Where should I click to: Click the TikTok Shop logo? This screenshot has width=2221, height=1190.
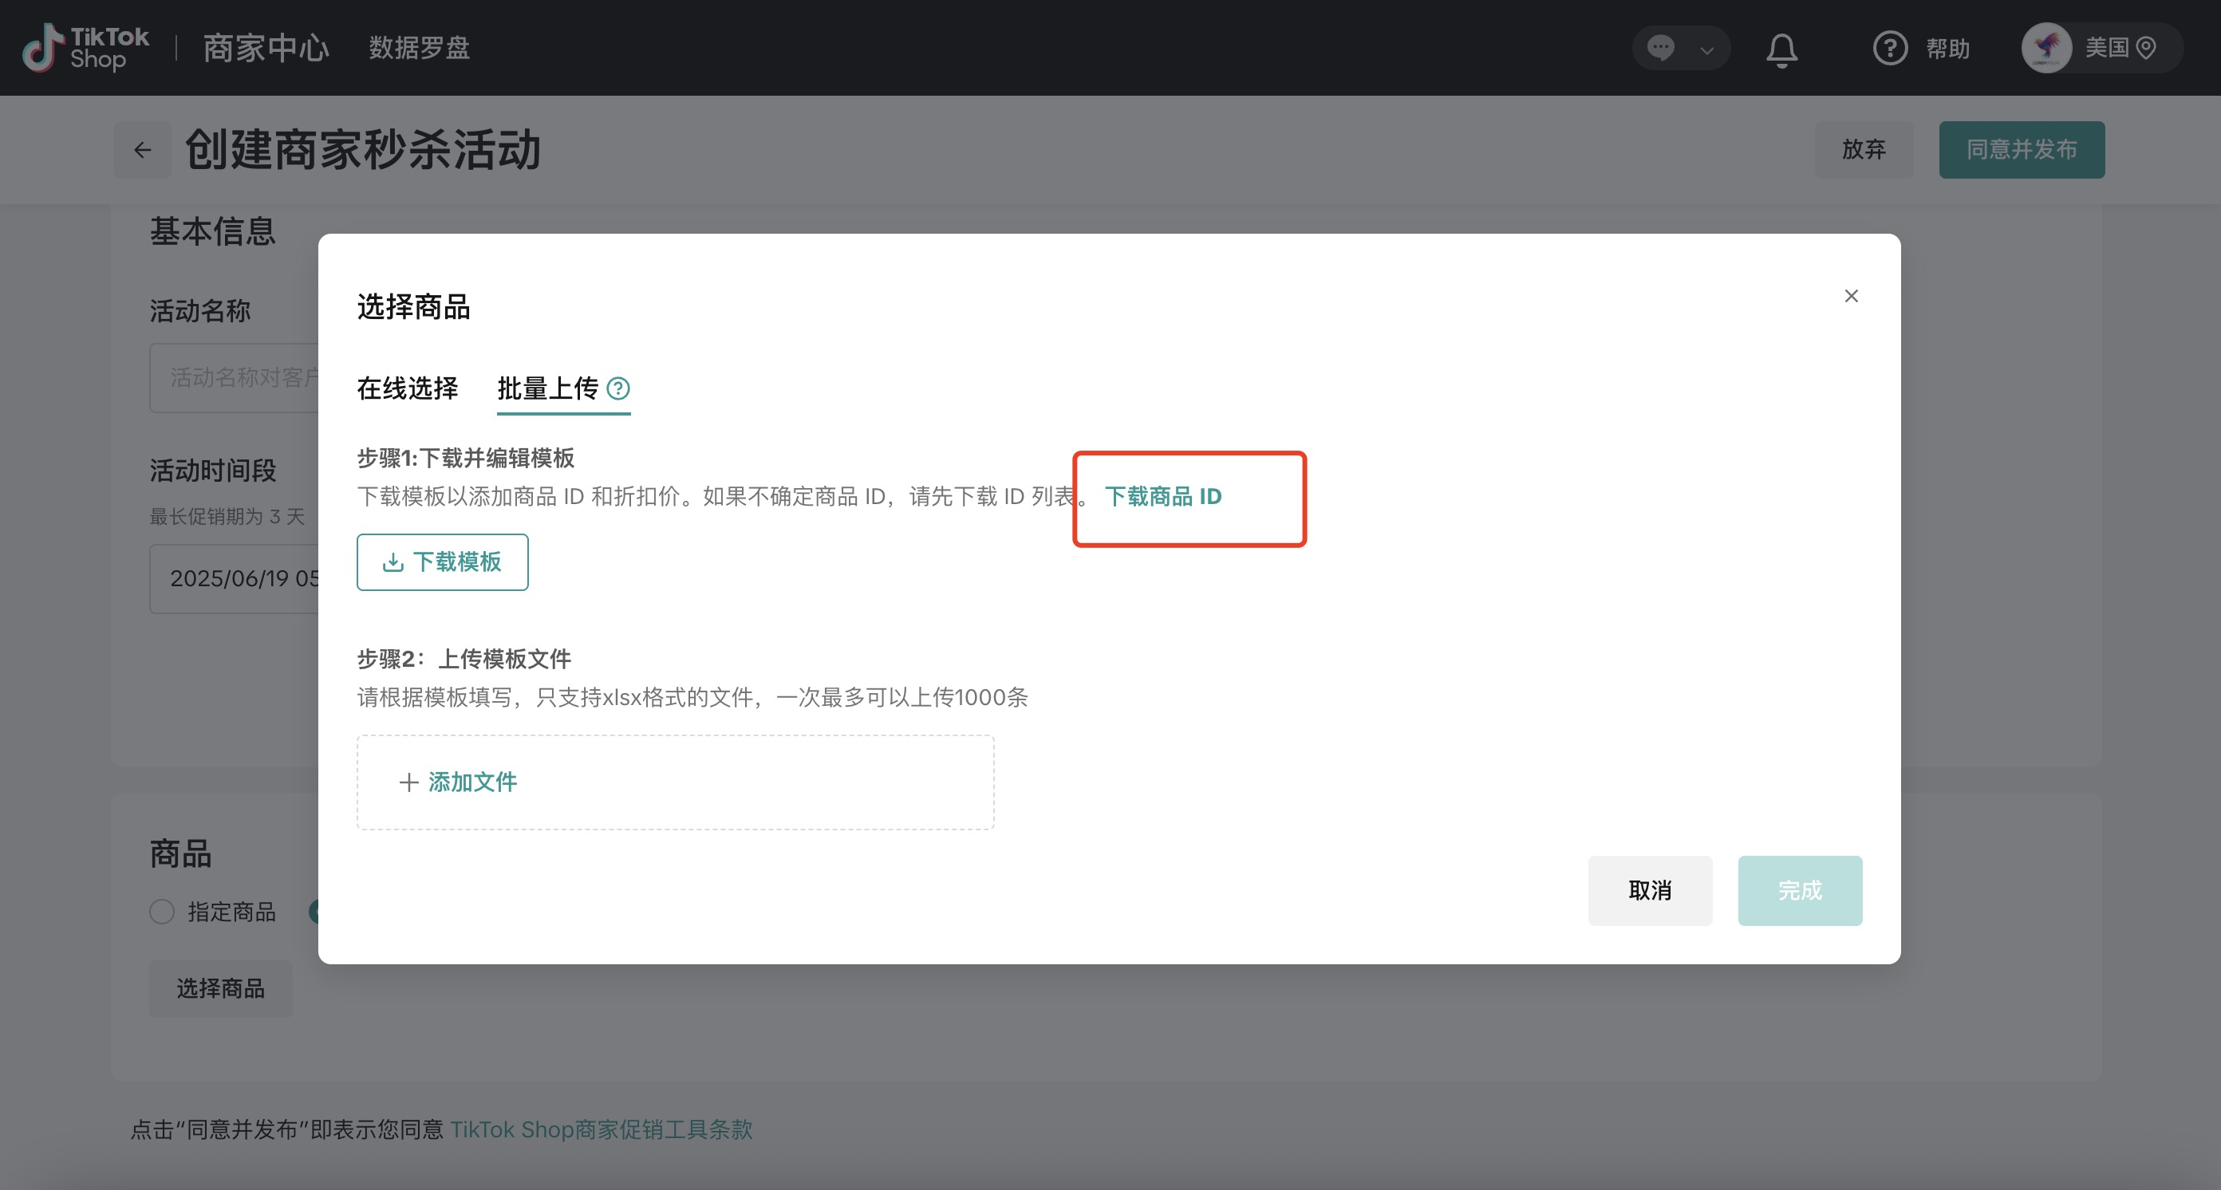(85, 47)
